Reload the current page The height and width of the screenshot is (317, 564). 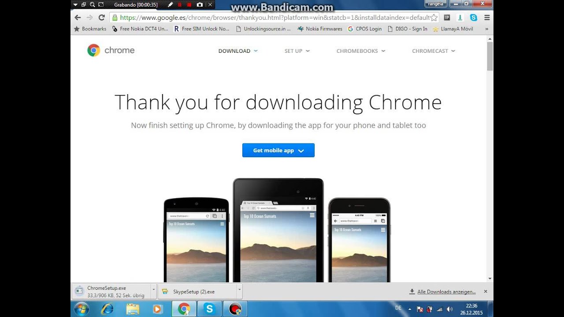[102, 18]
